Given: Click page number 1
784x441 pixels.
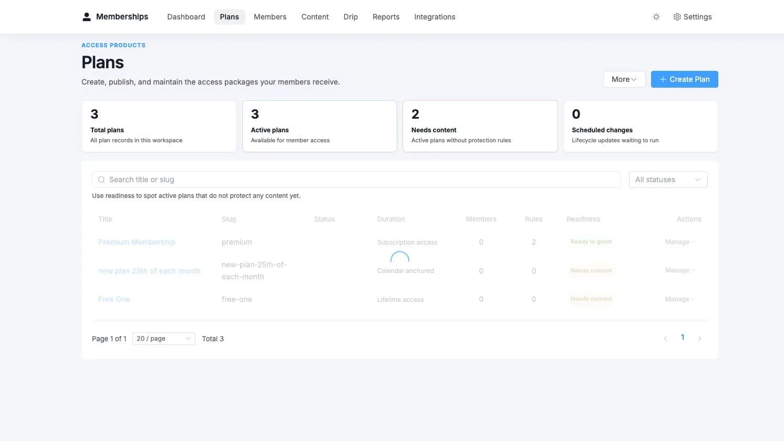Looking at the screenshot, I should point(683,338).
